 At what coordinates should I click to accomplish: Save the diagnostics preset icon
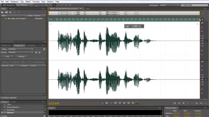tap(36, 52)
